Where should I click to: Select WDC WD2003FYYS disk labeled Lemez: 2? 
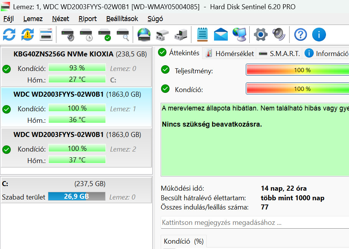point(76,147)
